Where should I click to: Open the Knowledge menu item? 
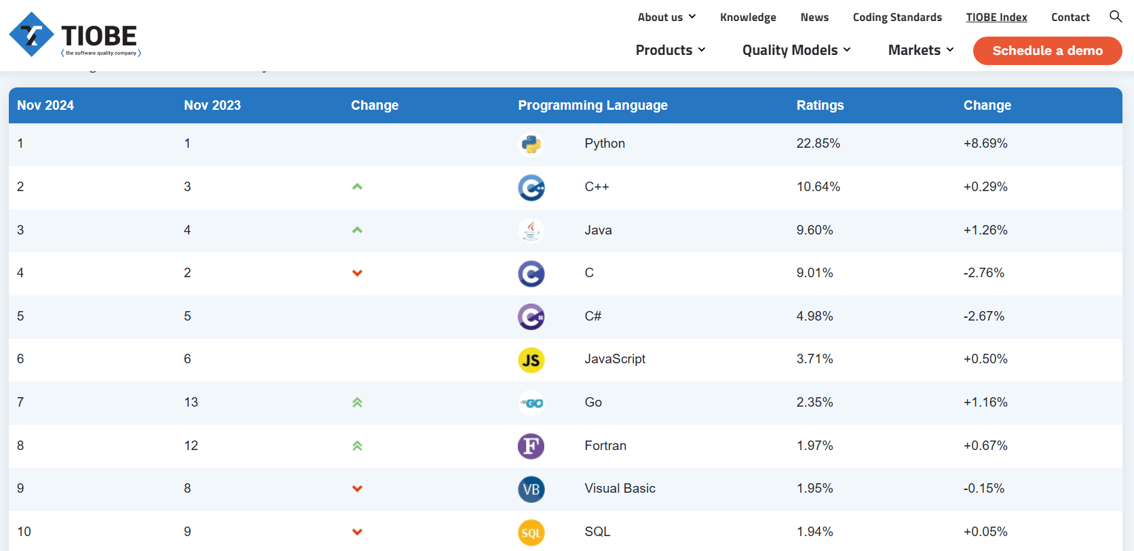[x=748, y=17]
